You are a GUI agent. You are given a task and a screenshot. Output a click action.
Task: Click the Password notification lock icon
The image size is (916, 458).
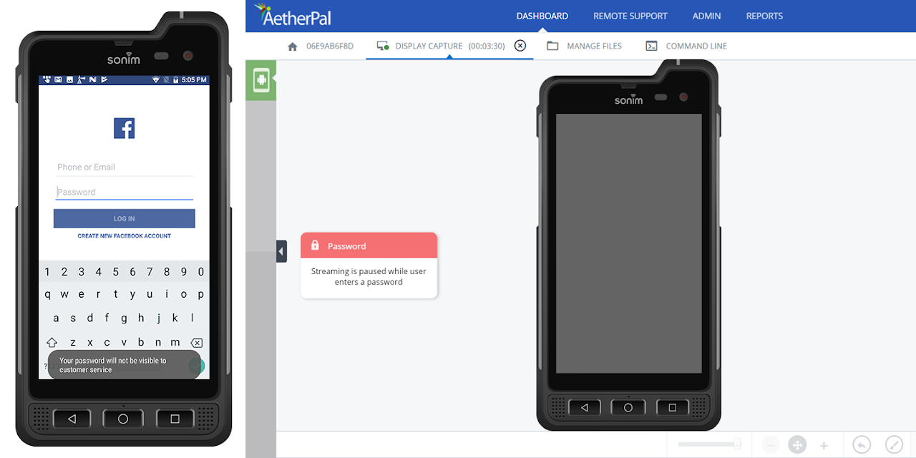[x=315, y=245]
